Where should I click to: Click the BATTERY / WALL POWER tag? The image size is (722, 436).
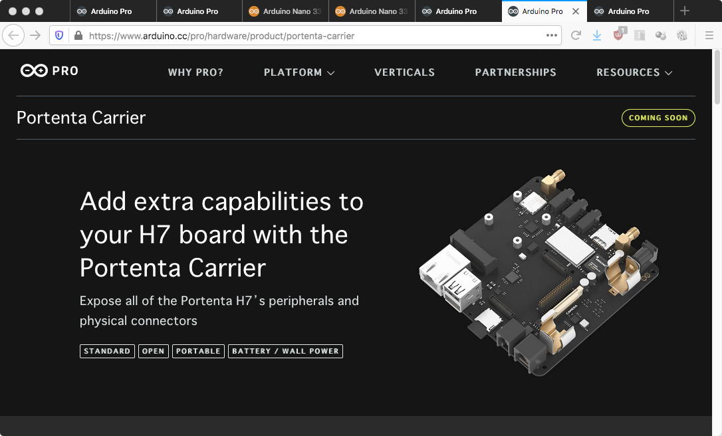pos(285,351)
